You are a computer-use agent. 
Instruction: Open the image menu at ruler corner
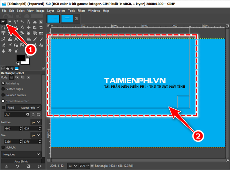click(x=49, y=26)
